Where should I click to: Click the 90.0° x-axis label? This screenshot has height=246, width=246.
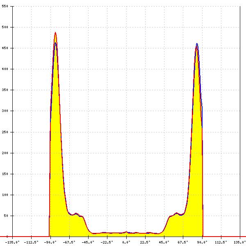[x=202, y=242]
